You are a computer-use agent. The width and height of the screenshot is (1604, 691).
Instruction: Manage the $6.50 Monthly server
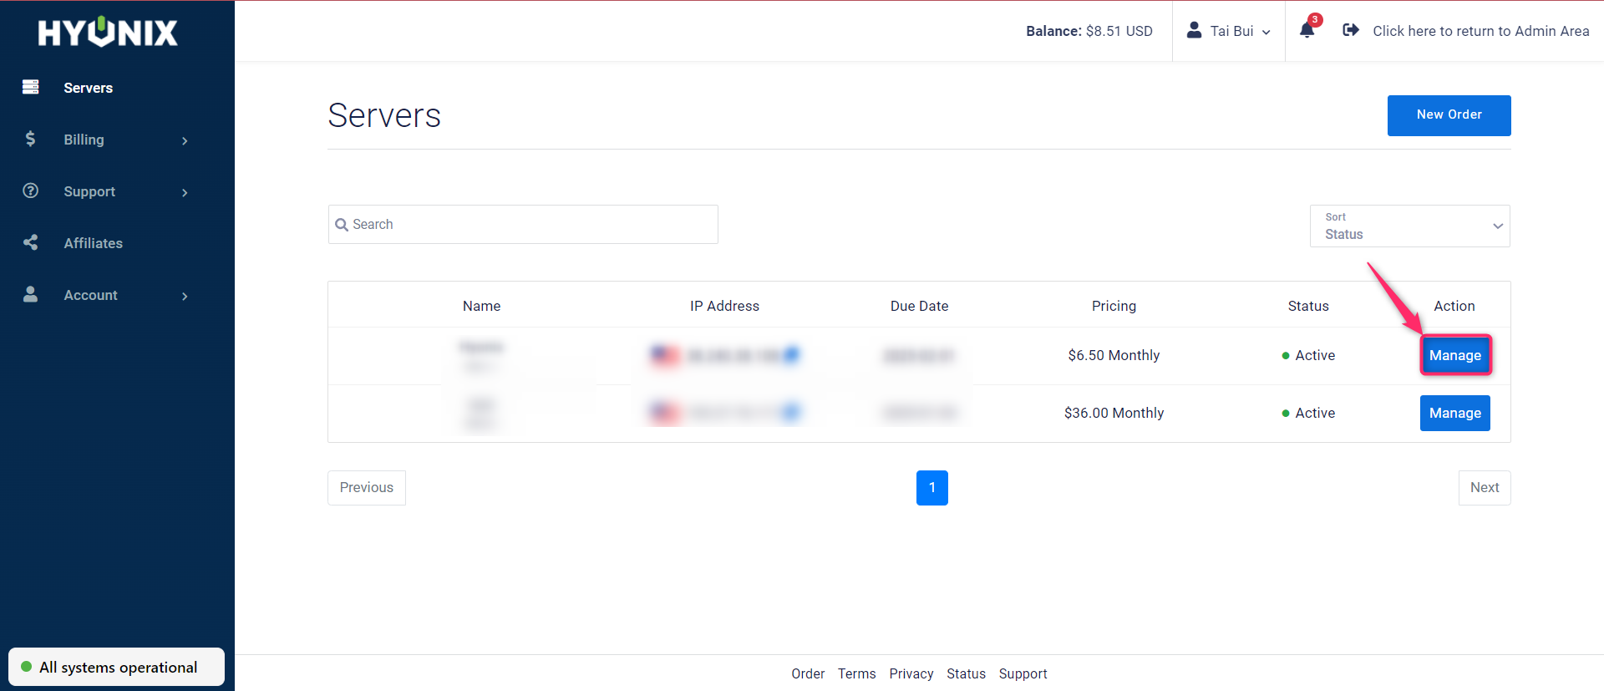click(1454, 355)
